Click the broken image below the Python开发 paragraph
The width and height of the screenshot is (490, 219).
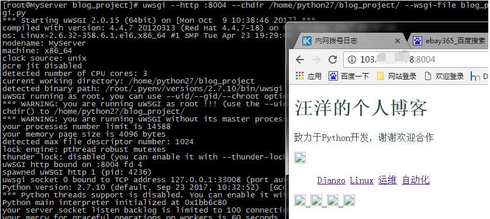pyautogui.click(x=300, y=158)
